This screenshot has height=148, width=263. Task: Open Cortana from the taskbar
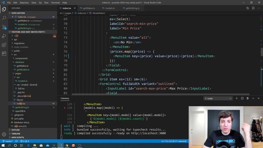point(15,145)
